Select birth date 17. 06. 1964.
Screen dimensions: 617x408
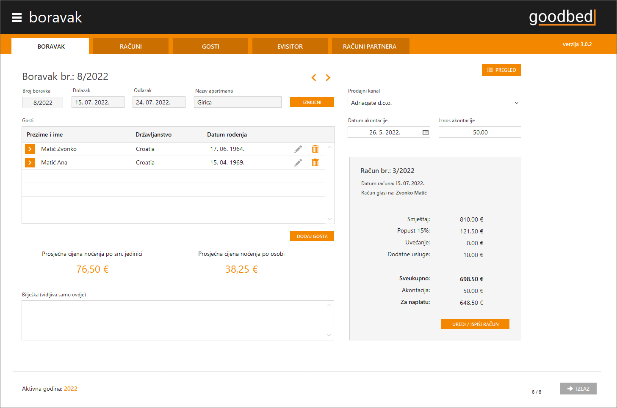(x=227, y=149)
